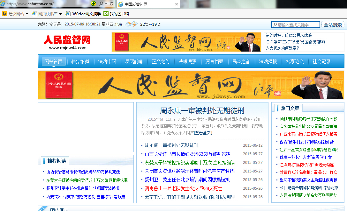Select the 反腐前哨 navigation tab
This screenshot has height=211, width=347.
(x=133, y=61)
